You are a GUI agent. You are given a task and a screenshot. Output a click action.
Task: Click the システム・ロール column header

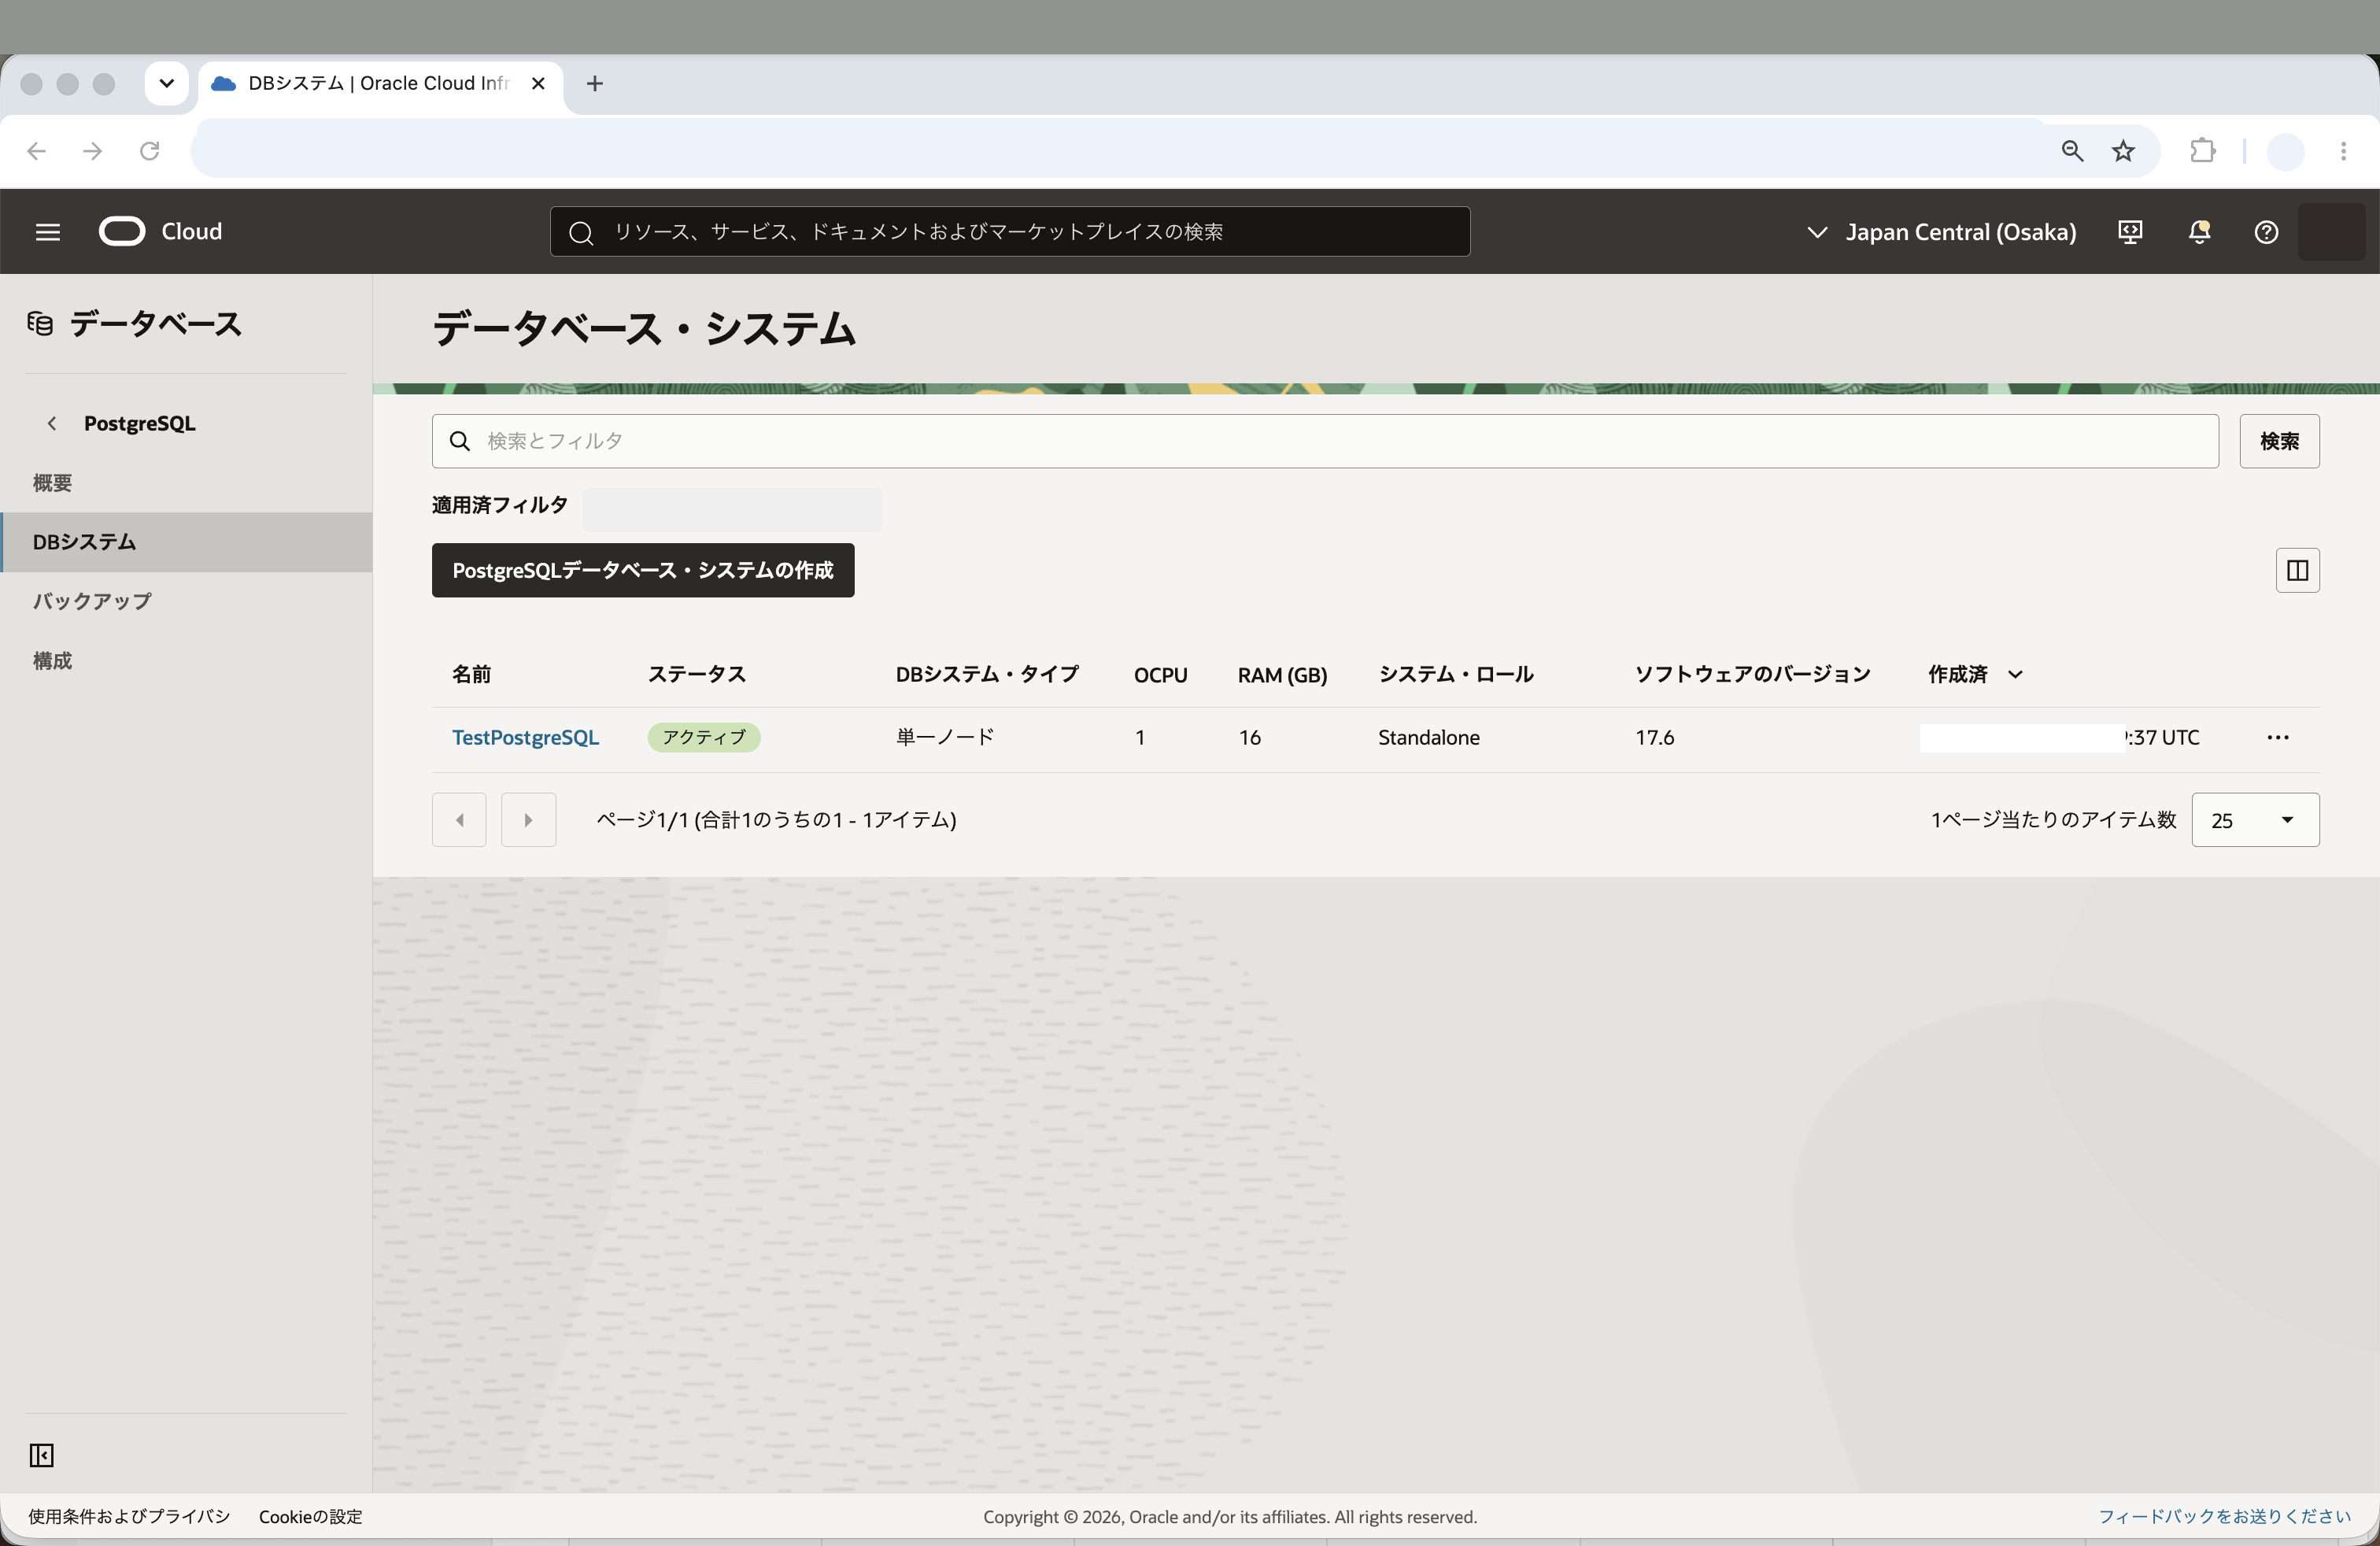[x=1456, y=675]
